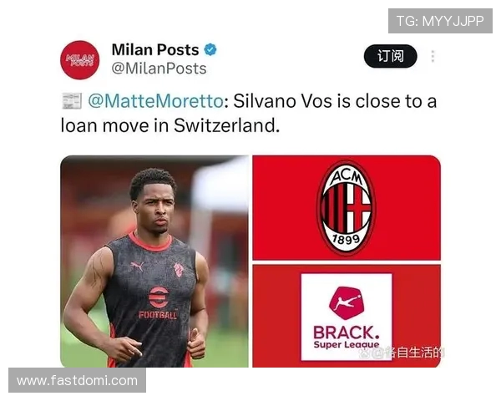Screen dimensions: 501x401
Task: Click the tweet text about Switzerland
Action: [x=249, y=114]
